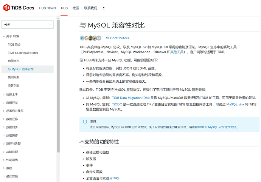This screenshot has width=261, height=182.
Task: Click the TiCDC hyperlink
Action: tap(117, 105)
